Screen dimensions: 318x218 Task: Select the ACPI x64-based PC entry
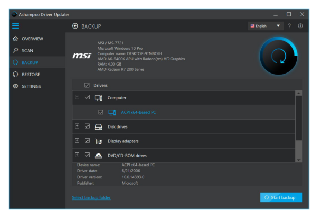coord(138,112)
